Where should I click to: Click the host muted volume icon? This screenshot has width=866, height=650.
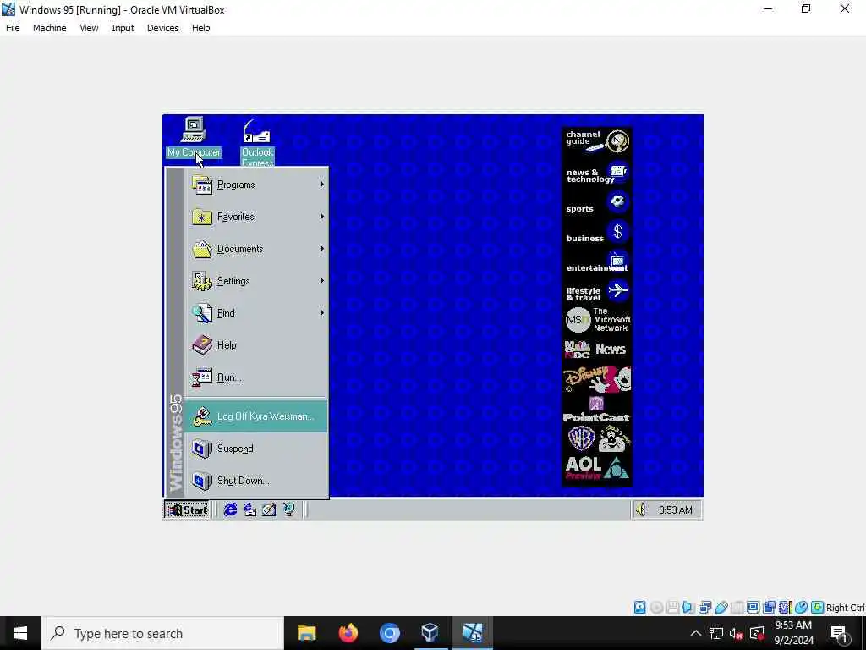tap(736, 633)
